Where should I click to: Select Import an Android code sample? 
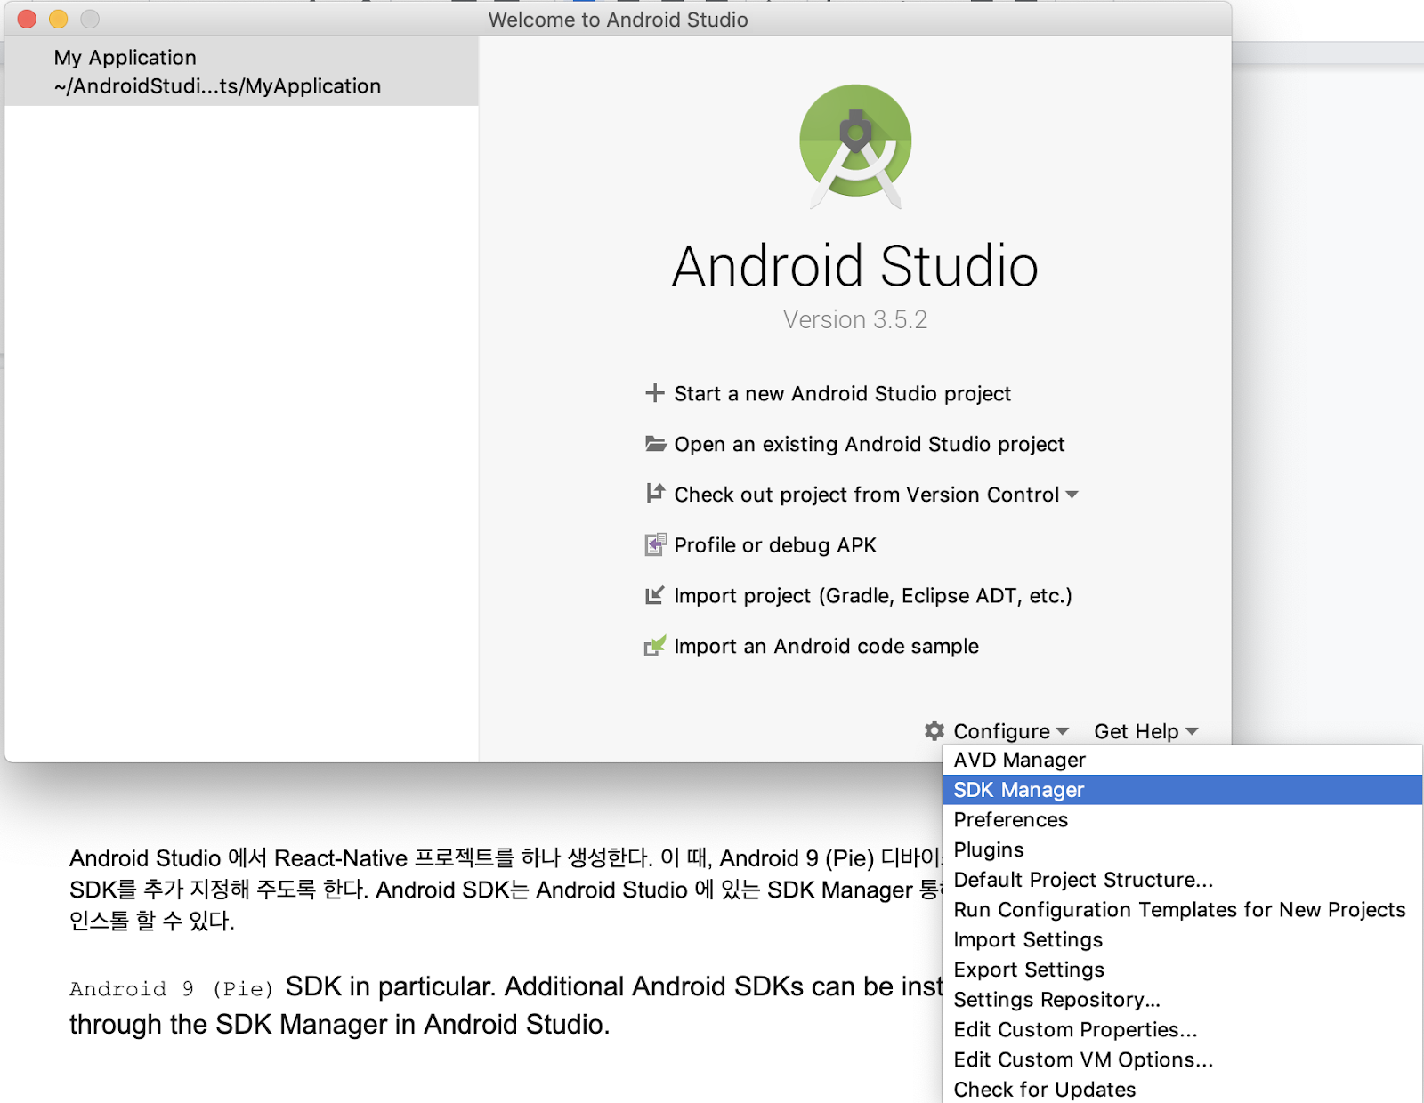[x=826, y=647]
